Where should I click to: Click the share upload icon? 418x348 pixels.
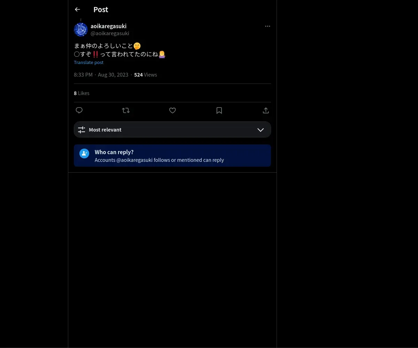[x=266, y=110]
